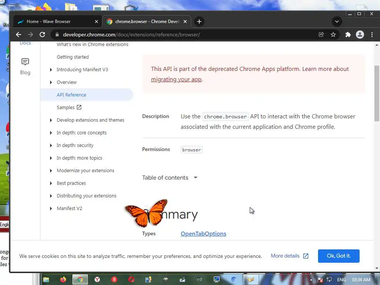
Task: Select the chrome.browser - Chrome Developers tab
Action: (147, 22)
